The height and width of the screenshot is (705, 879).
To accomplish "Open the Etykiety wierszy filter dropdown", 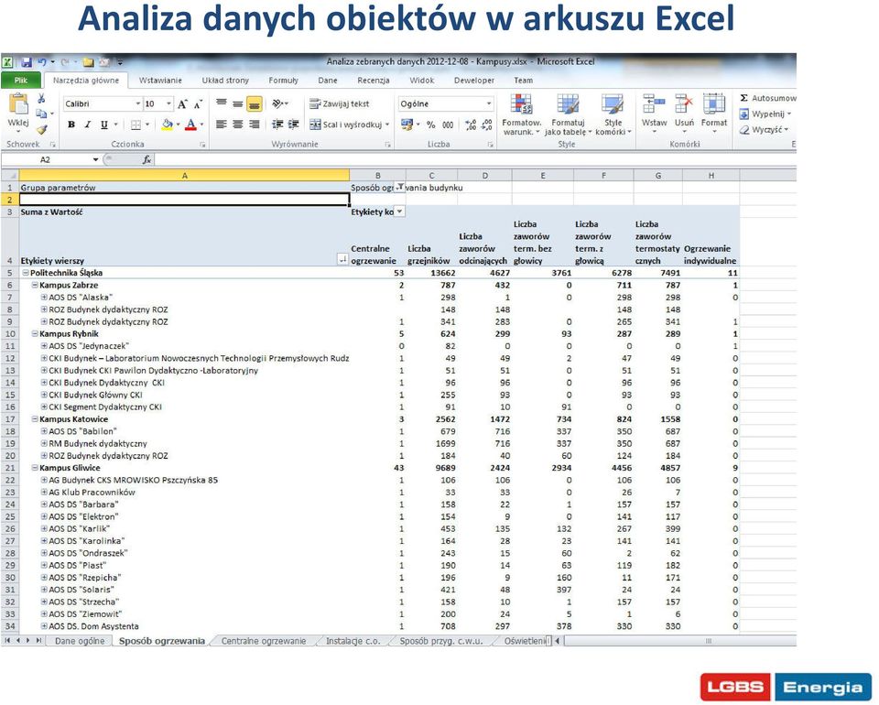I will 342,259.
